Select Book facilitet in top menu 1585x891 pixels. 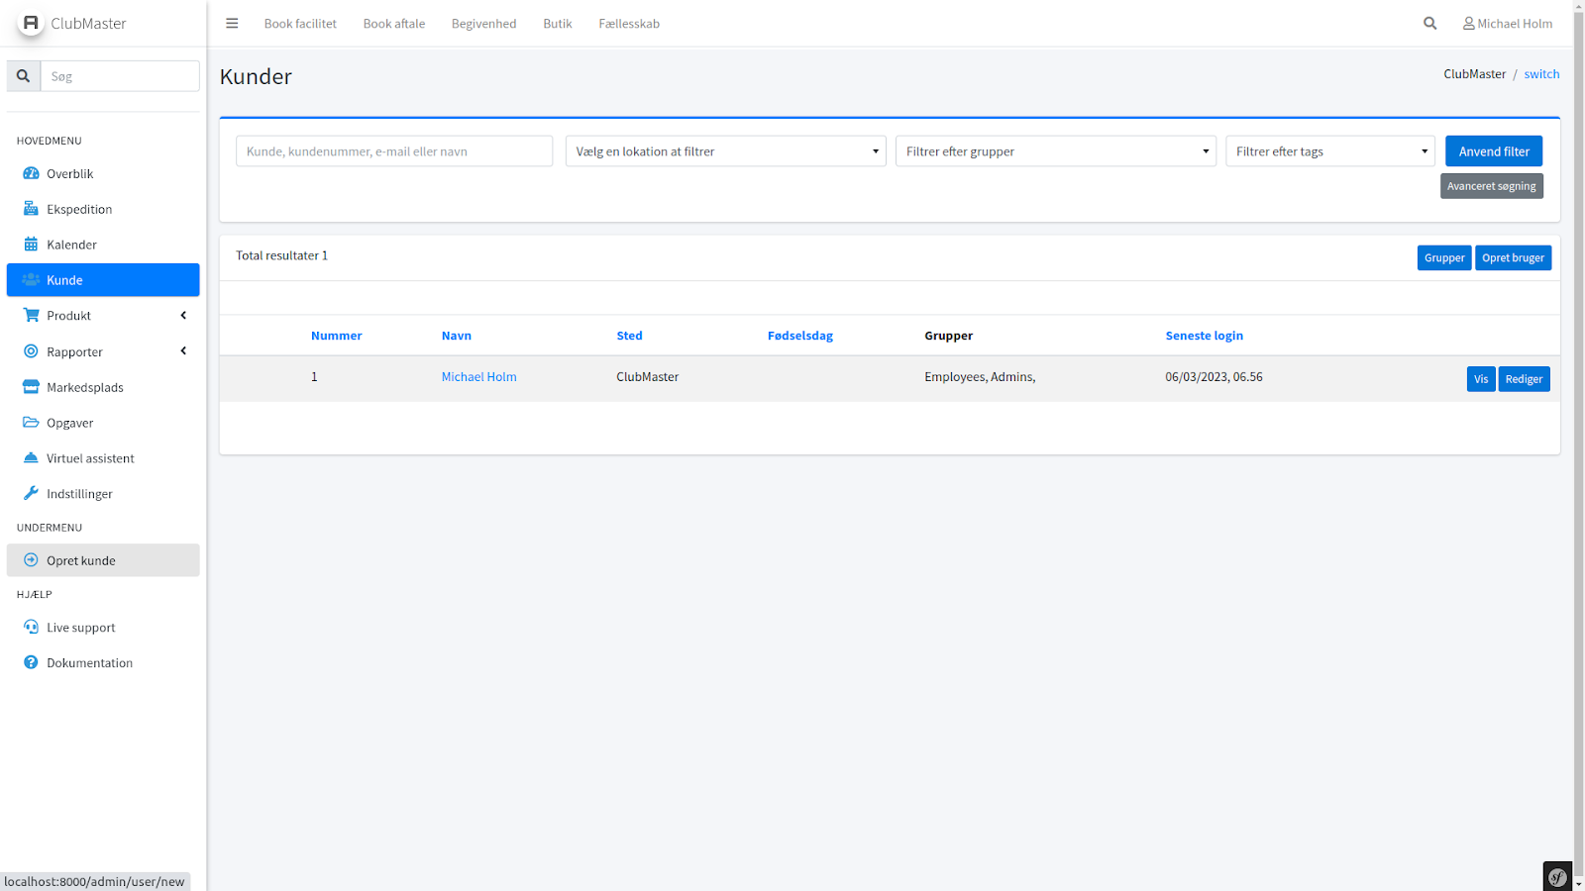[300, 24]
